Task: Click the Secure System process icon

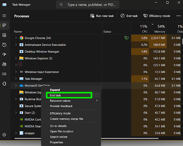Action: 21,106
